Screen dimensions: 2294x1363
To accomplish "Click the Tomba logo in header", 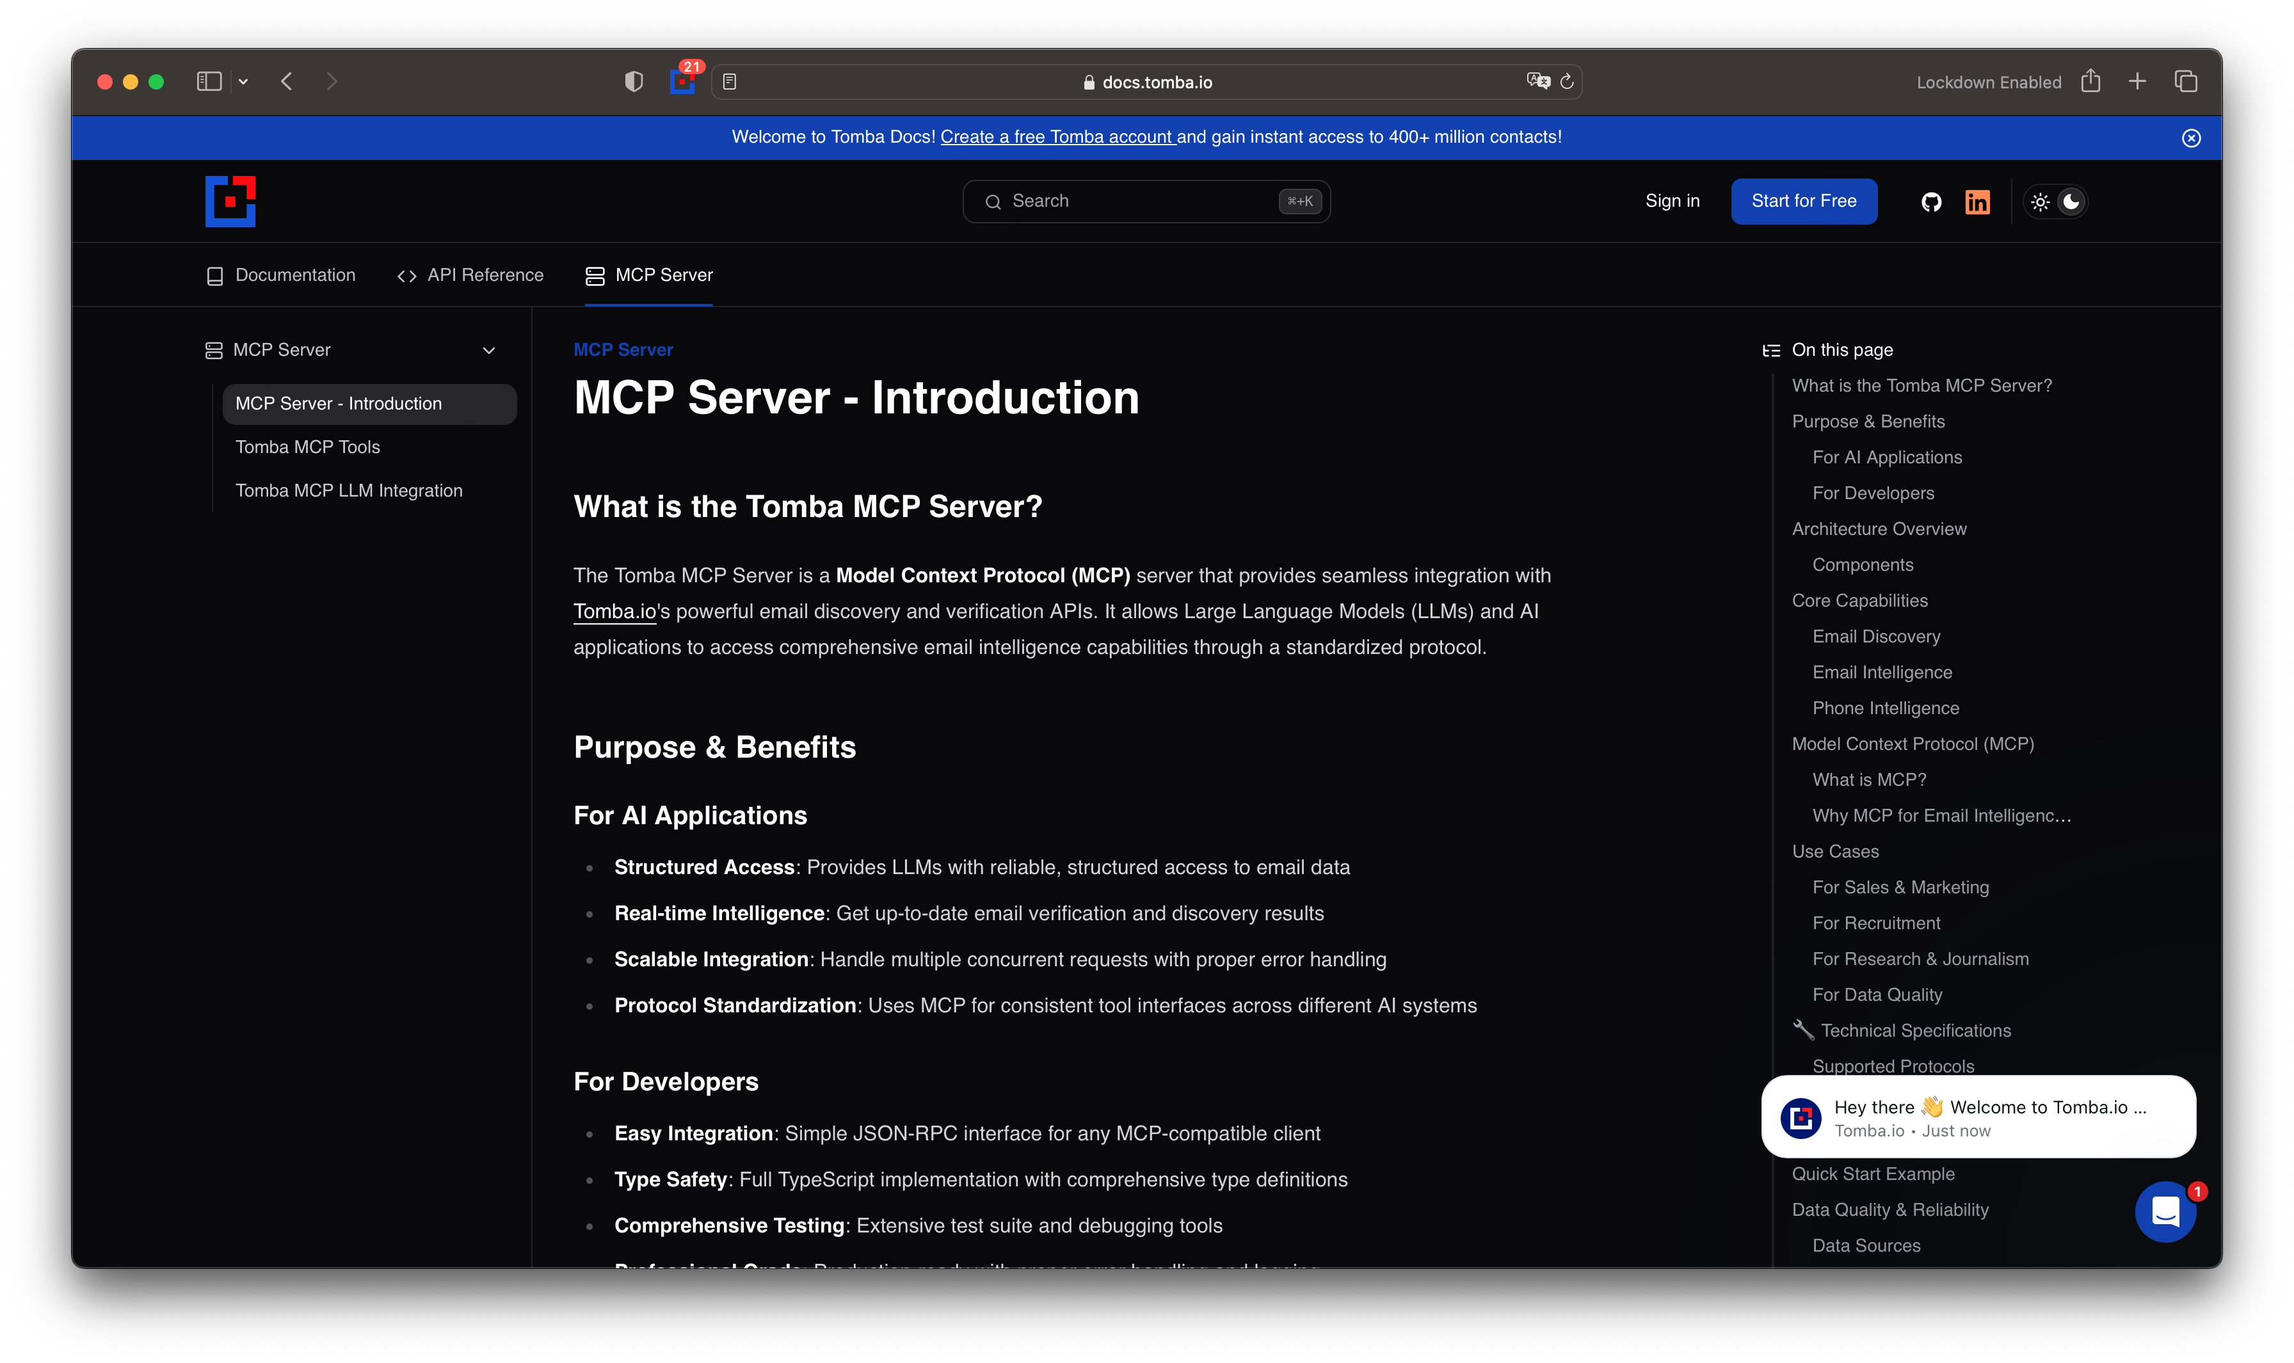I will pos(230,201).
